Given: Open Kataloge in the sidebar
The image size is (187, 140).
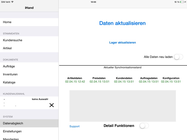Looking at the screenshot, I should coord(29,82).
